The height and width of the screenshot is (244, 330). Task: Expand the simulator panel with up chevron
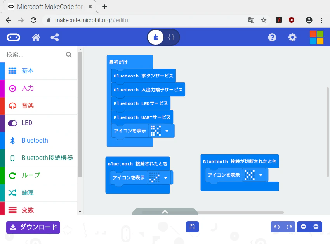165,212
